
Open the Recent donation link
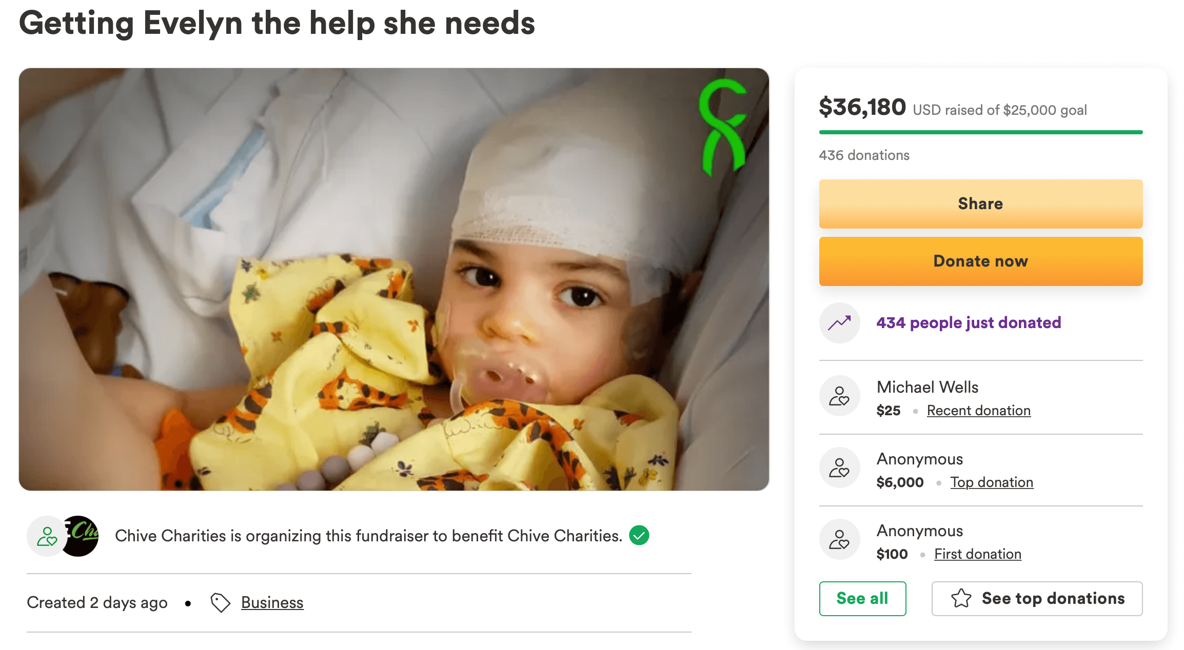click(x=978, y=411)
